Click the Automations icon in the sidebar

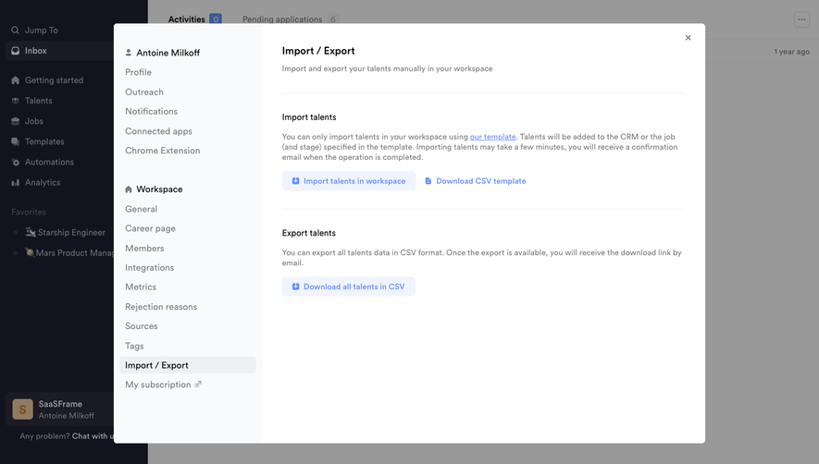click(15, 162)
